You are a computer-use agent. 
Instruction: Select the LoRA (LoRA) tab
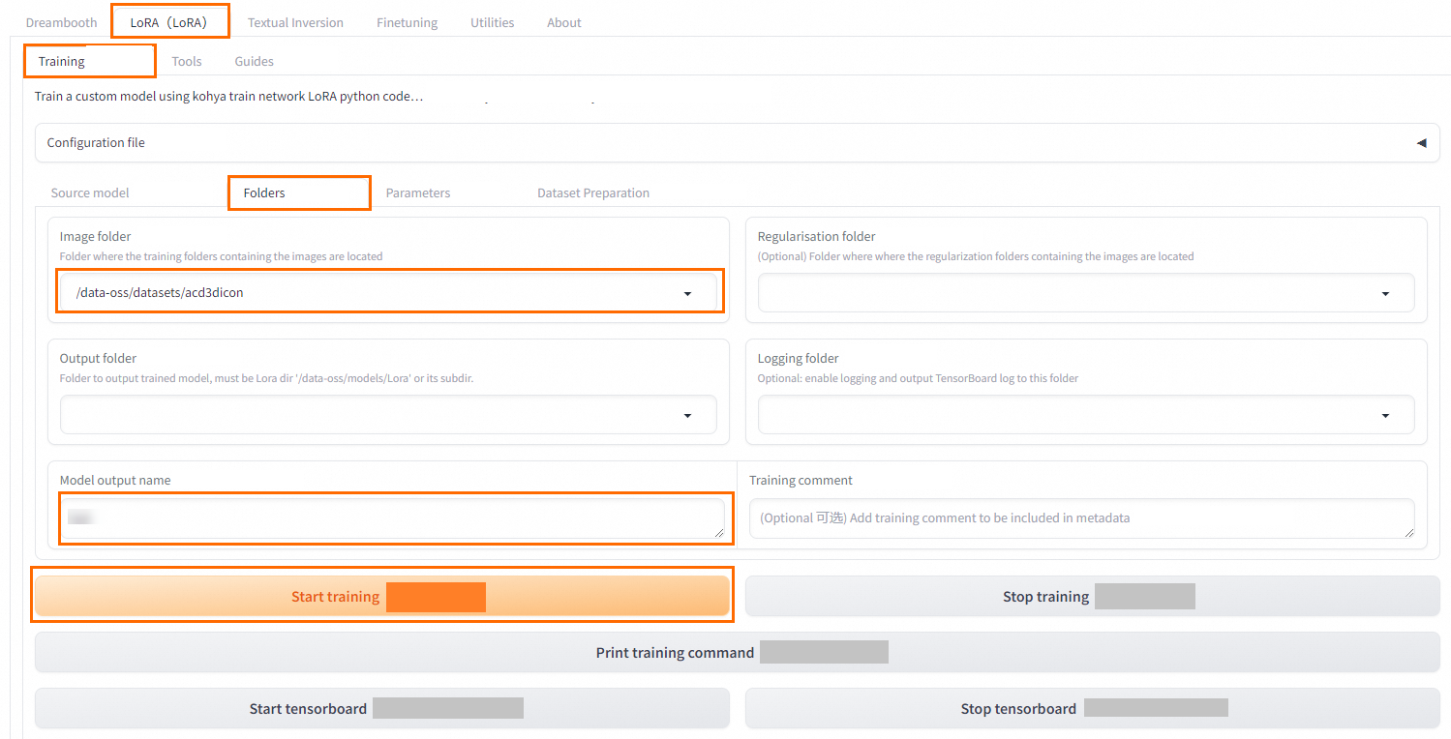(168, 22)
